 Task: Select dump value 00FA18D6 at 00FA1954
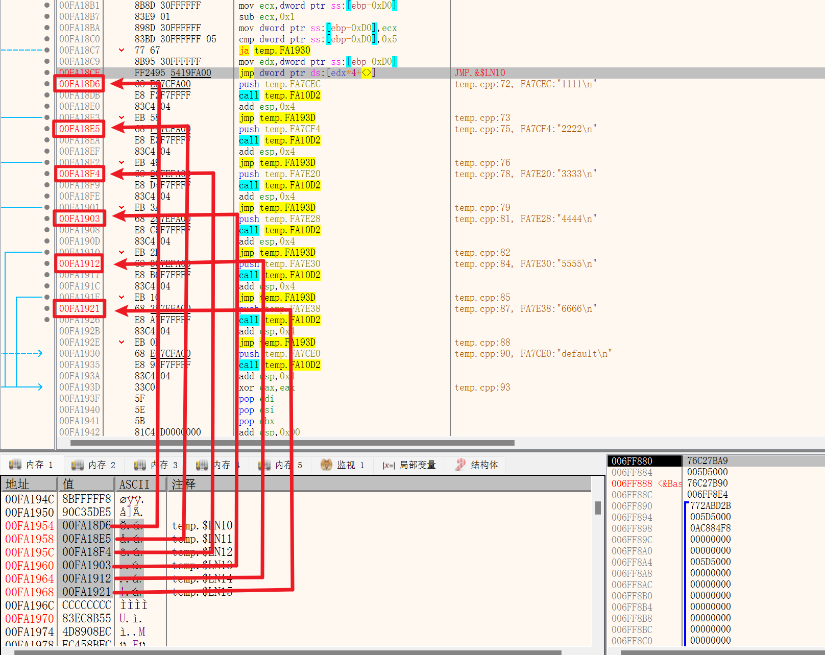click(x=86, y=525)
